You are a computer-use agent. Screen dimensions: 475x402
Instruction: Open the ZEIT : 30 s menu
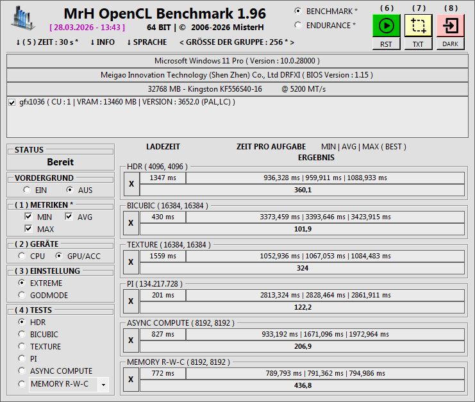click(x=47, y=42)
